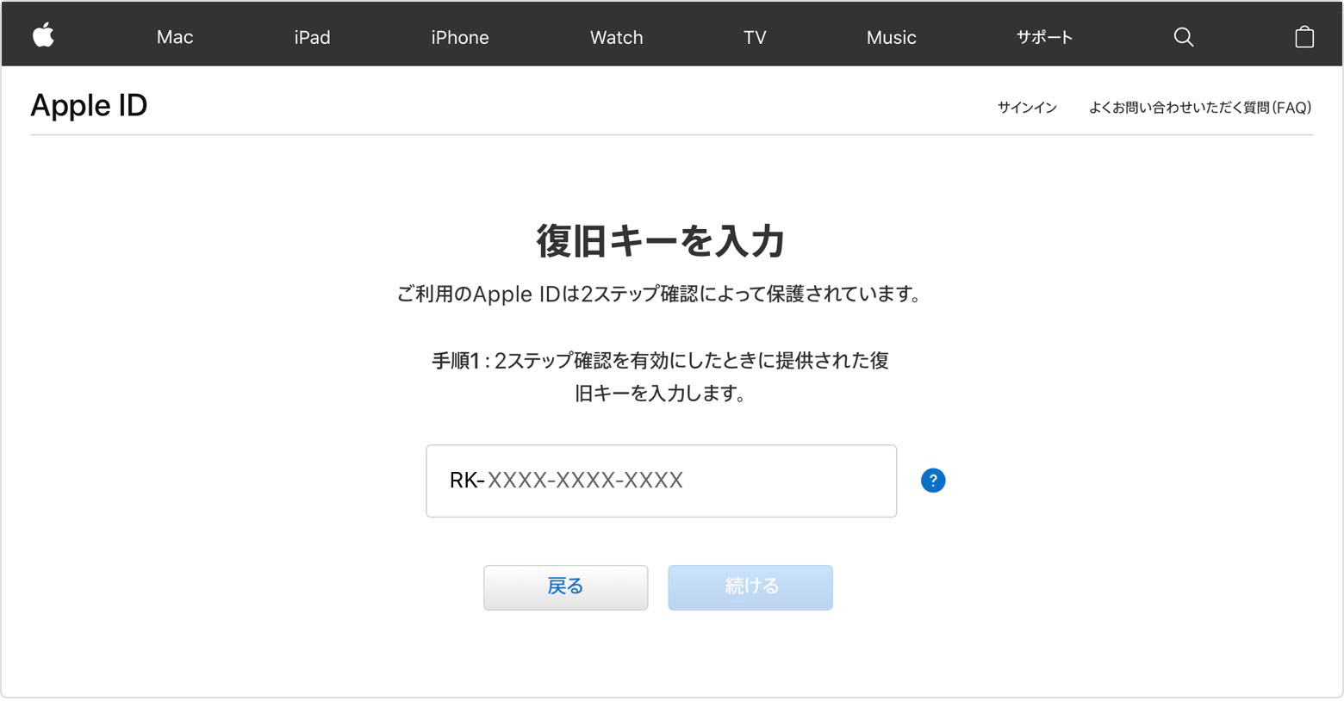This screenshot has height=701, width=1344.
Task: Open よくお問い合わせいただく質問(FAQ) link
Action: [x=1200, y=108]
